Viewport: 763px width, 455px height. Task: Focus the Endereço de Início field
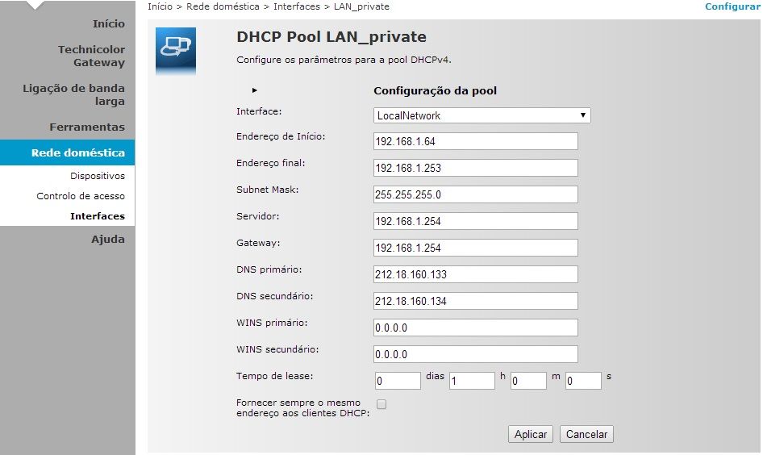tap(475, 141)
